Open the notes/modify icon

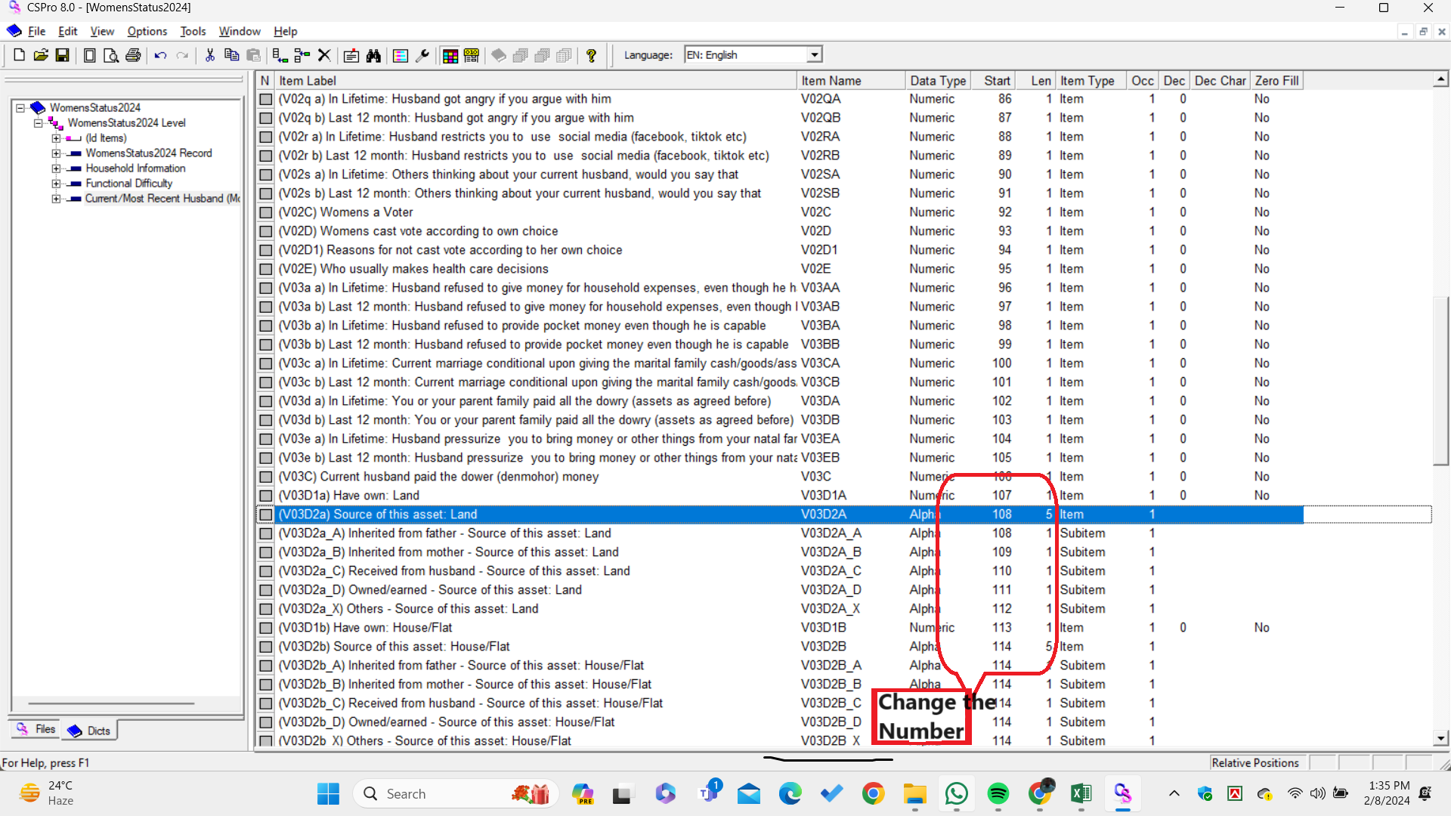coord(351,55)
